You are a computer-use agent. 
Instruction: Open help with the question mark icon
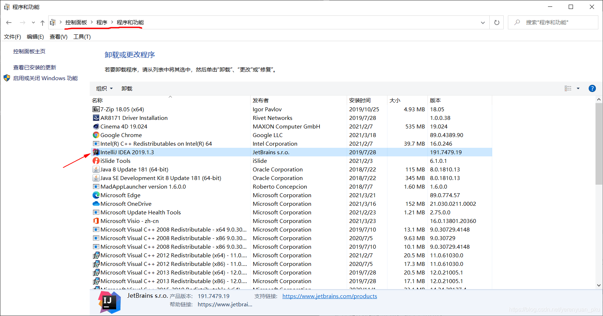[x=592, y=88]
